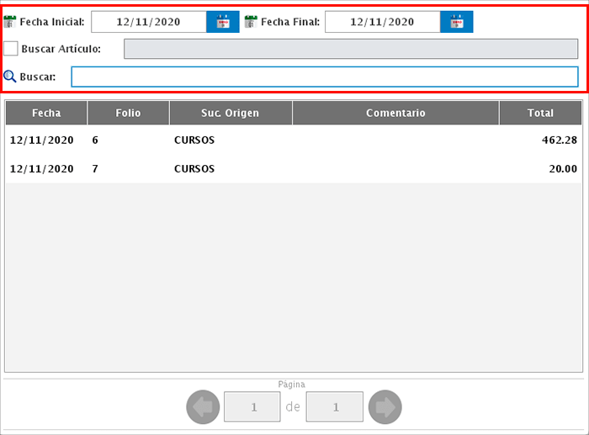The height and width of the screenshot is (435, 589).
Task: Enable the Buscar Artículo checkbox
Action: pyautogui.click(x=11, y=49)
